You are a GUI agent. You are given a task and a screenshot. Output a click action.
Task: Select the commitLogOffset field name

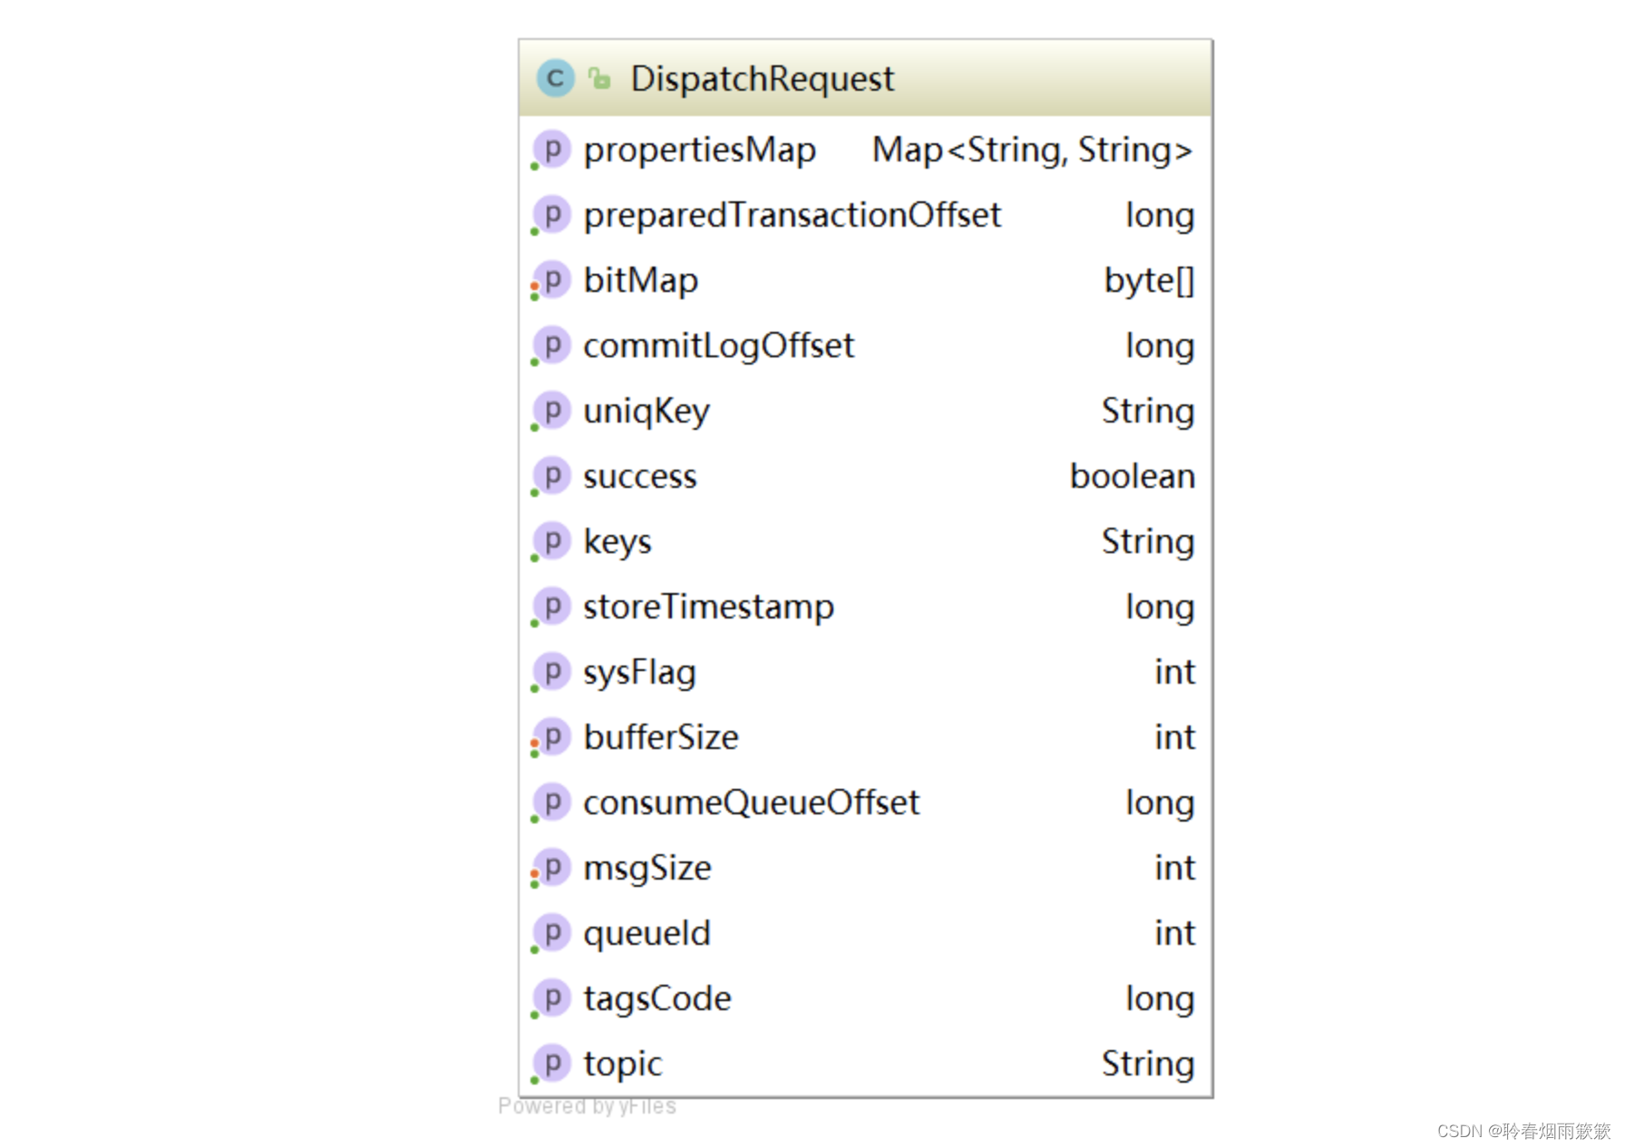pyautogui.click(x=719, y=346)
